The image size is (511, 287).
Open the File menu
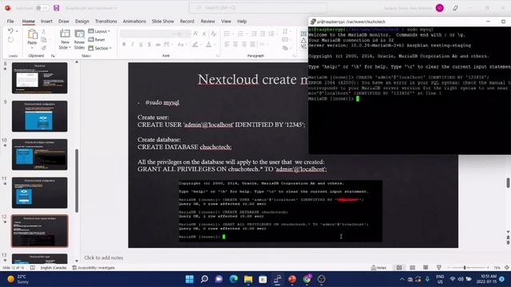coord(10,22)
